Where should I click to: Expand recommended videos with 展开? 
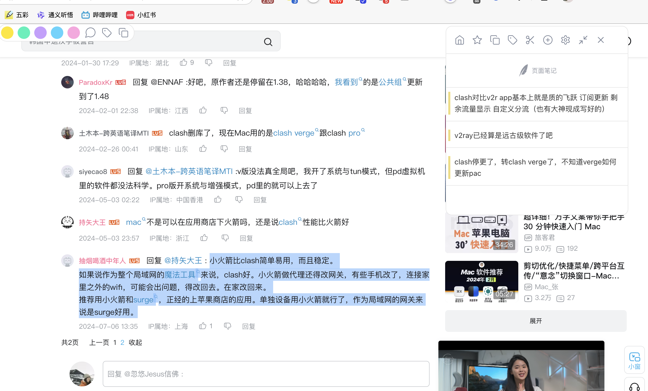click(536, 321)
